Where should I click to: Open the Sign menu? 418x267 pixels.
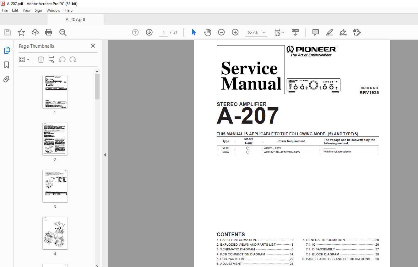pos(38,10)
